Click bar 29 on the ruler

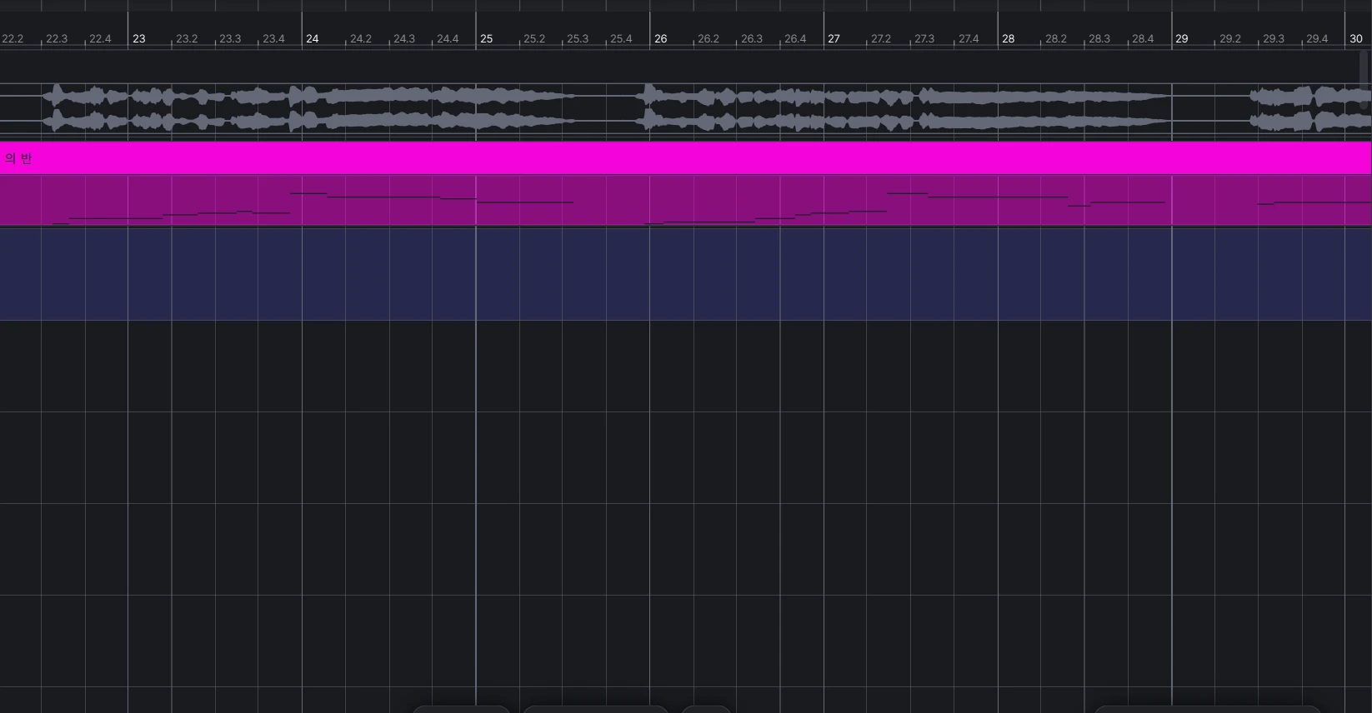coord(1181,39)
